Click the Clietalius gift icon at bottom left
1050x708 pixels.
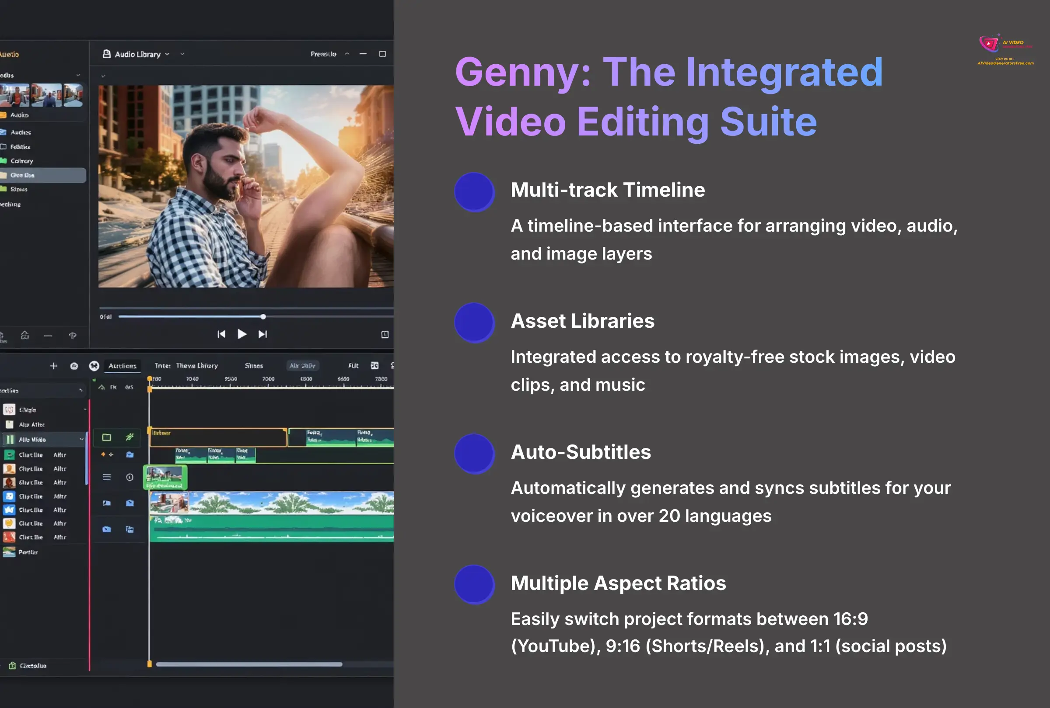[x=13, y=666]
